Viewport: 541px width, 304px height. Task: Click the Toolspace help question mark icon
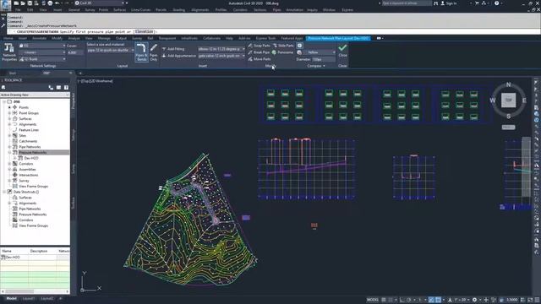(x=66, y=88)
